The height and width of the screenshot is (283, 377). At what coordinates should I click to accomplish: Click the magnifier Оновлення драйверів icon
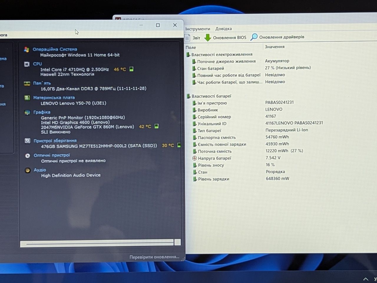pyautogui.click(x=254, y=37)
